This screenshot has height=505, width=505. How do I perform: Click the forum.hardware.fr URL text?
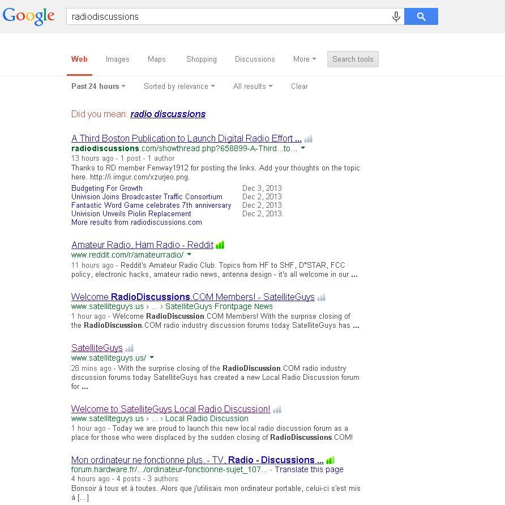click(x=169, y=469)
